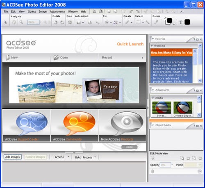This screenshot has width=205, height=188.
Task: Click Open in Quick Launch
Action: [x=74, y=58]
